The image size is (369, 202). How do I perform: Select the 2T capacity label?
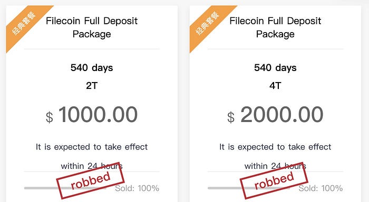pos(92,86)
